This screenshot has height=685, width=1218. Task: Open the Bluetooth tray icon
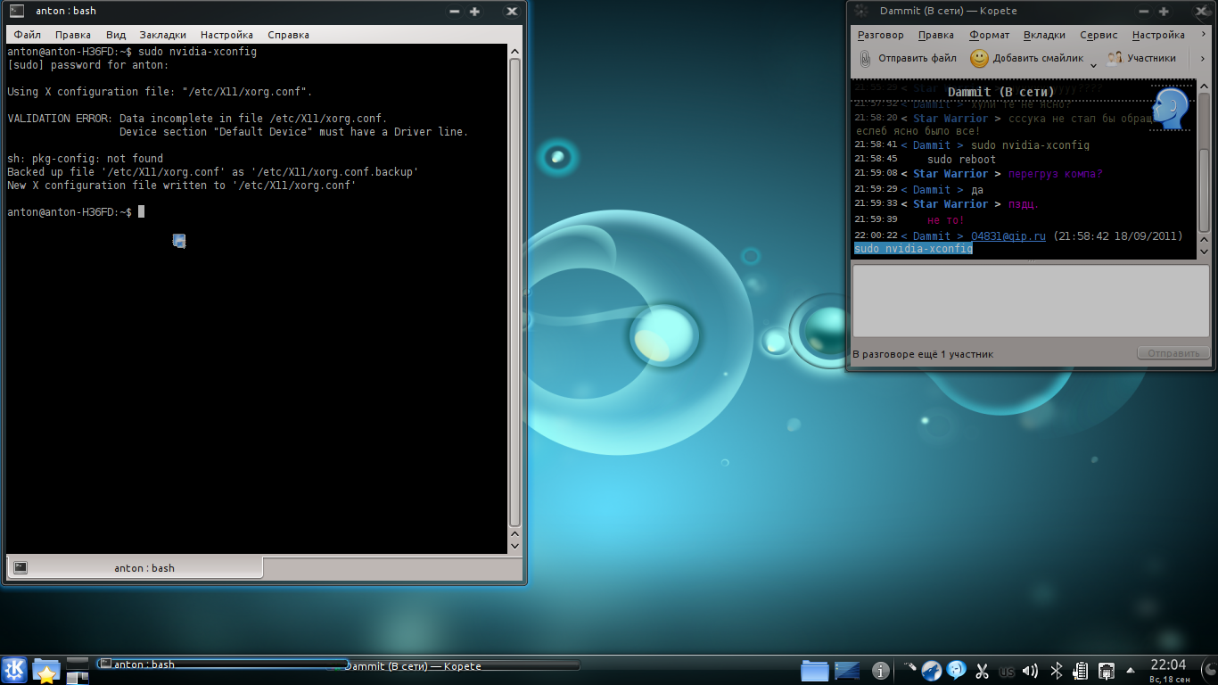(1056, 671)
